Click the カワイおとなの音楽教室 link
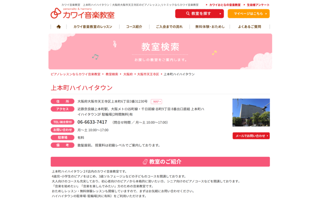The width and height of the screenshot is (320, 199). point(225,5)
